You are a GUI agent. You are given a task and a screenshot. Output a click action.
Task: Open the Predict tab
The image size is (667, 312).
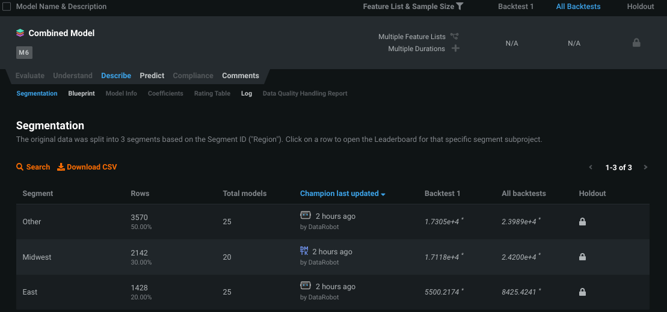pos(152,76)
